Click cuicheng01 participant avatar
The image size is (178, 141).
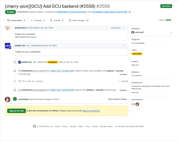point(137,104)
